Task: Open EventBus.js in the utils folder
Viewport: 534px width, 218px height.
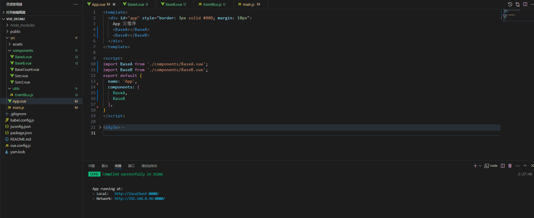Action: [x=41, y=95]
